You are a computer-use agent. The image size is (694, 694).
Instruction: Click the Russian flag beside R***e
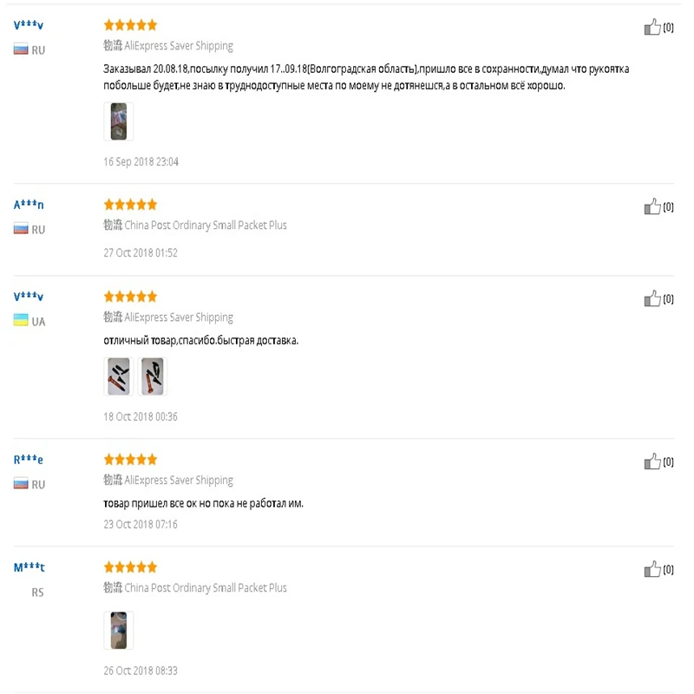(x=21, y=484)
